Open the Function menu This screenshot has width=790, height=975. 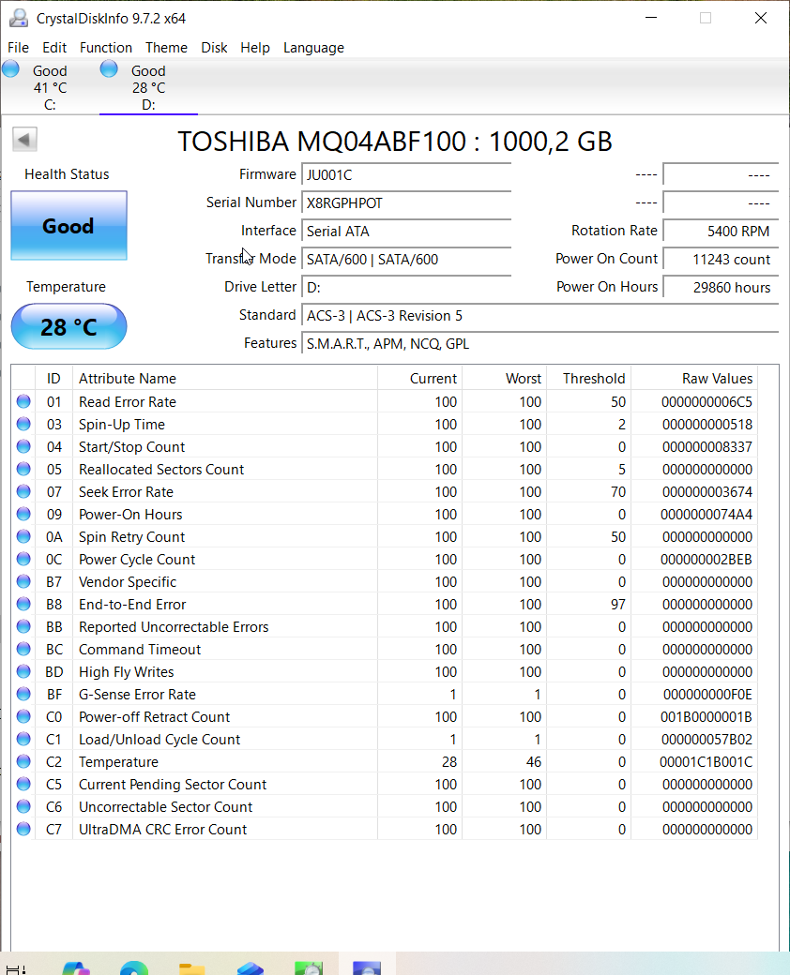click(x=106, y=48)
